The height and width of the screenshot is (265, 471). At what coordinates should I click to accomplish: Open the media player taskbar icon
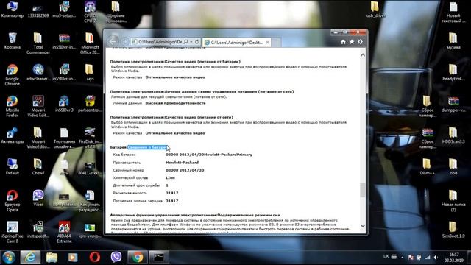[73, 258]
